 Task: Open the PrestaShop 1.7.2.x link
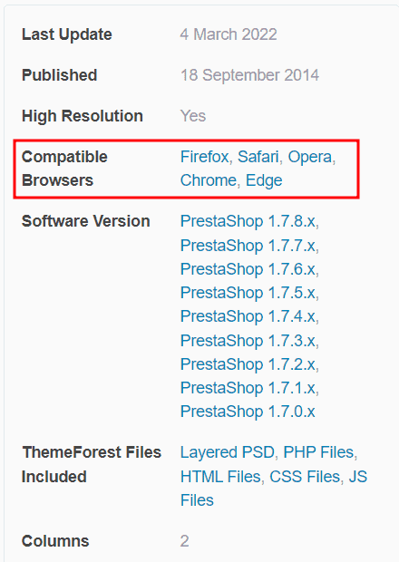(248, 364)
